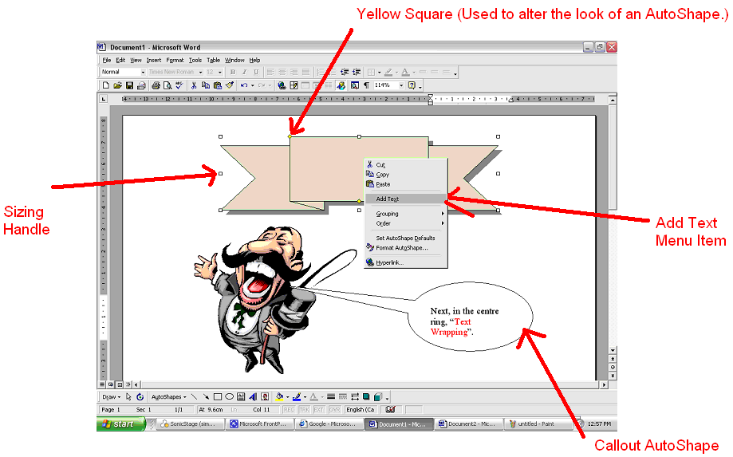
Task: Click the Text Box tool in Drawing toolbar
Action: [241, 396]
